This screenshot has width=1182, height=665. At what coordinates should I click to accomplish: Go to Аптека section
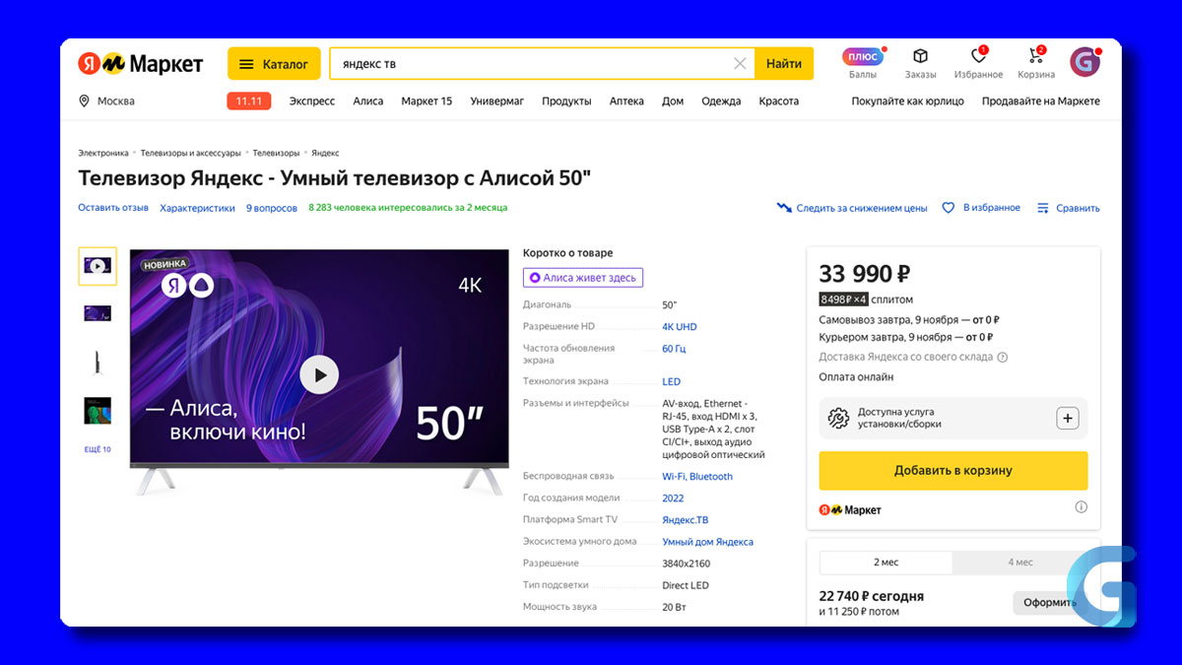[626, 101]
